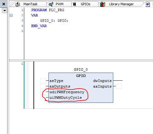Click the Library Manager books icon
Viewport: 153px width, 134px height.
tap(103, 4)
